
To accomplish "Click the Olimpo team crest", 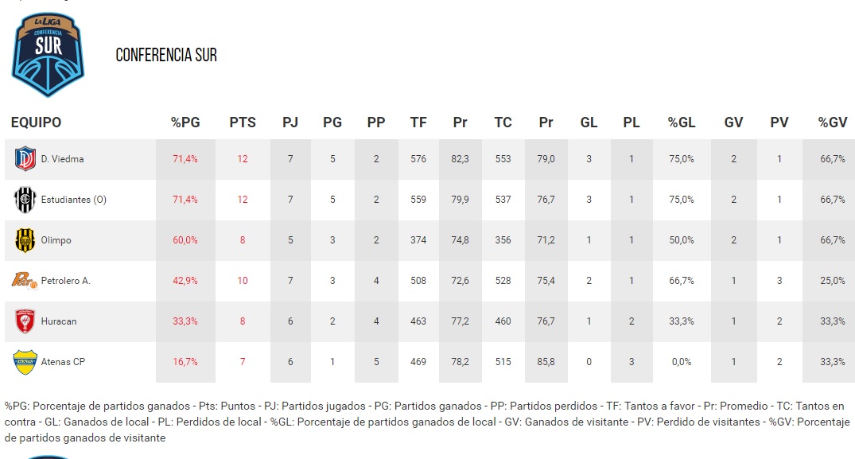I will click(x=25, y=240).
